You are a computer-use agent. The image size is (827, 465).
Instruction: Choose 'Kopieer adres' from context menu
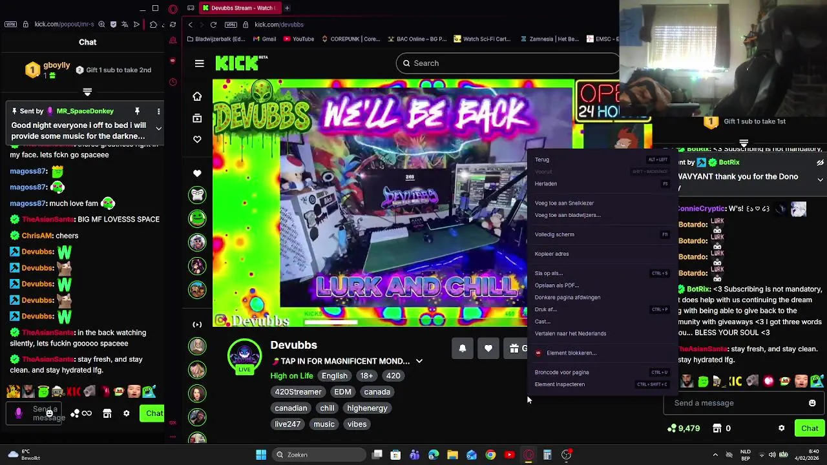[602, 254]
